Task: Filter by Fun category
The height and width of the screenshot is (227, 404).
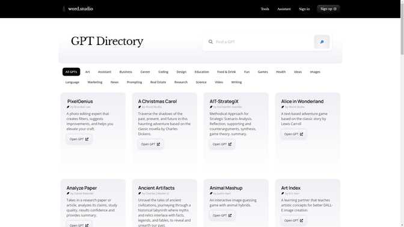Action: tap(247, 72)
